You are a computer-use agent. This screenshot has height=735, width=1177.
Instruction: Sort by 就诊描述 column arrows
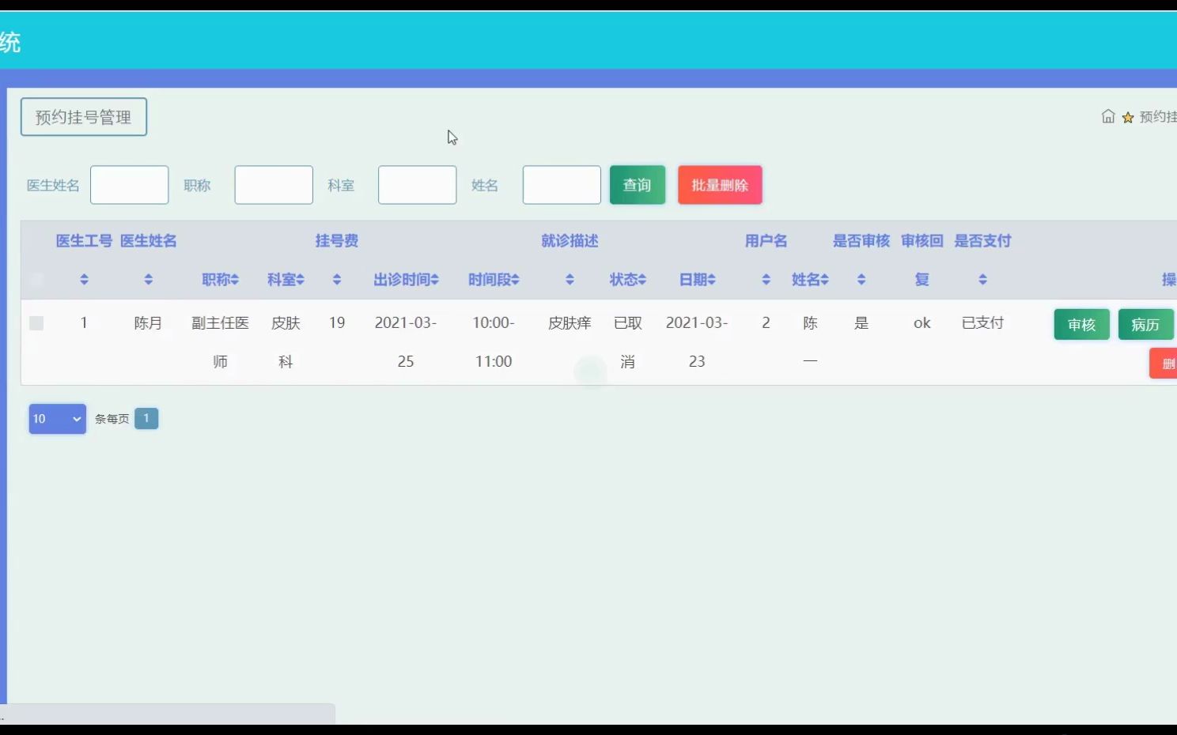[570, 280]
